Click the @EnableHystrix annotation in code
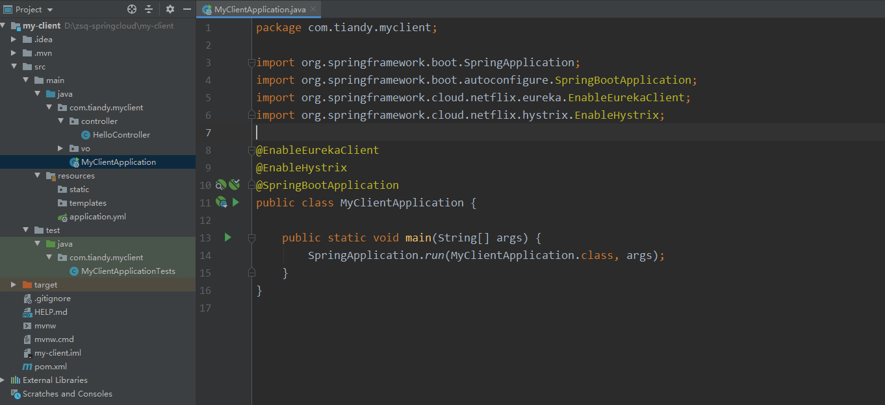The image size is (885, 405). pyautogui.click(x=301, y=167)
